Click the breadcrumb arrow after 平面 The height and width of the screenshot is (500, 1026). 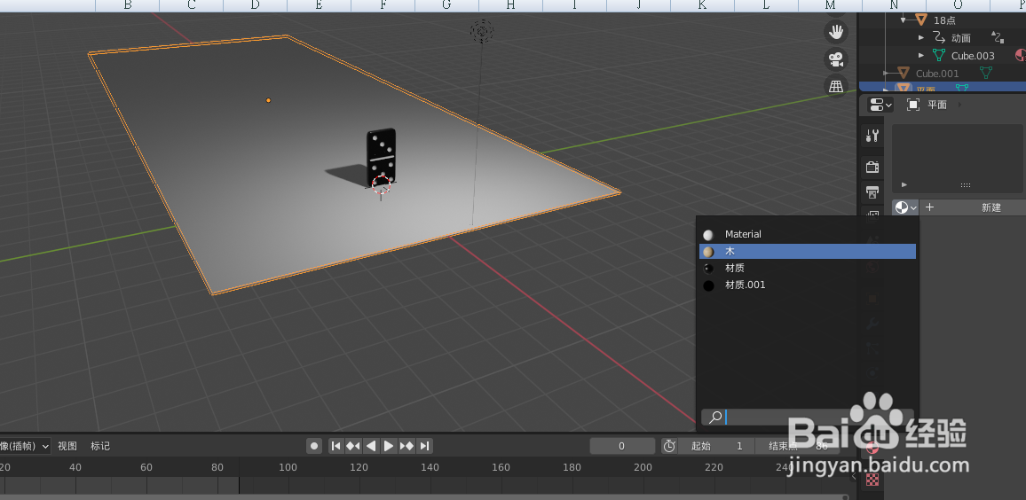coord(960,105)
